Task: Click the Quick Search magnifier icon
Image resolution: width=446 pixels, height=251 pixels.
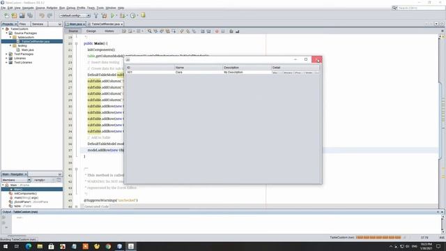Action: click(x=395, y=8)
